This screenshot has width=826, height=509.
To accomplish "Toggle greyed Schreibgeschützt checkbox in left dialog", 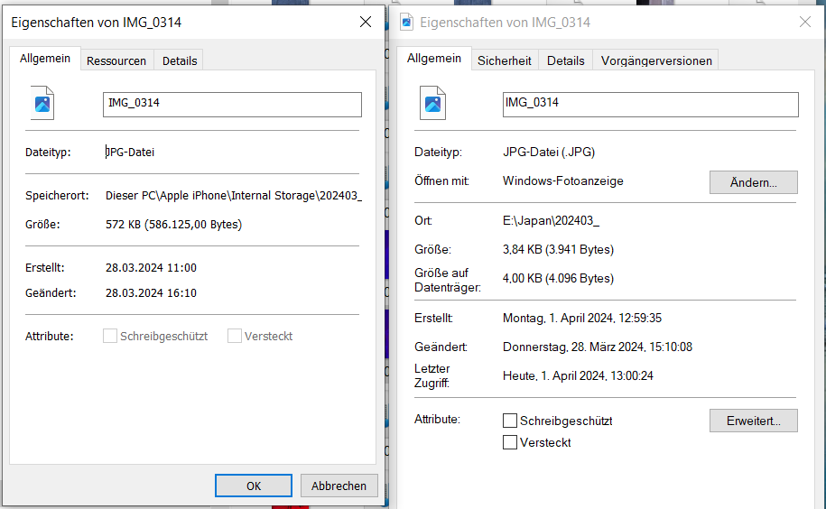I will 110,336.
